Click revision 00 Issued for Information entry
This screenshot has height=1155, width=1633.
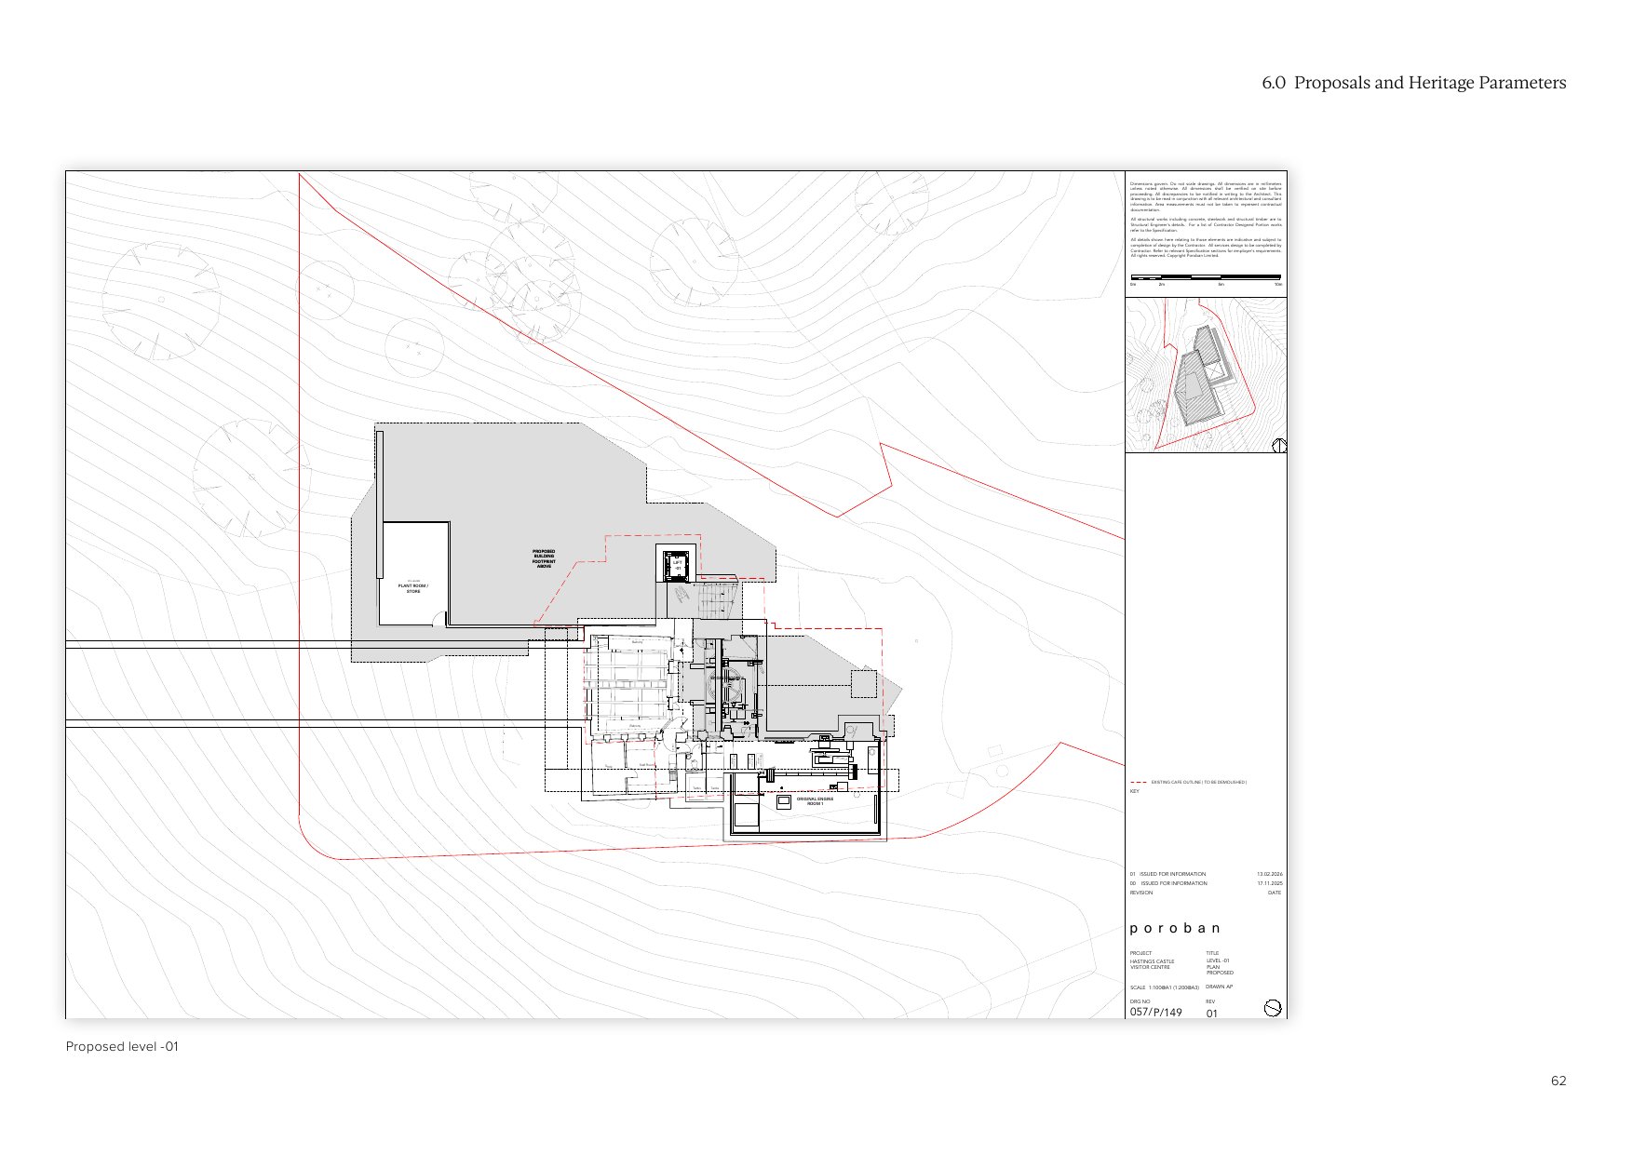click(x=1169, y=883)
